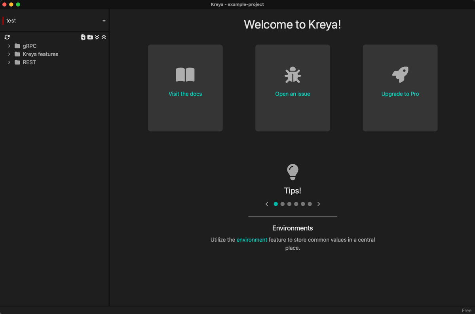Image resolution: width=475 pixels, height=314 pixels.
Task: Click the gRPC folder icon in the sidebar
Action: point(17,46)
